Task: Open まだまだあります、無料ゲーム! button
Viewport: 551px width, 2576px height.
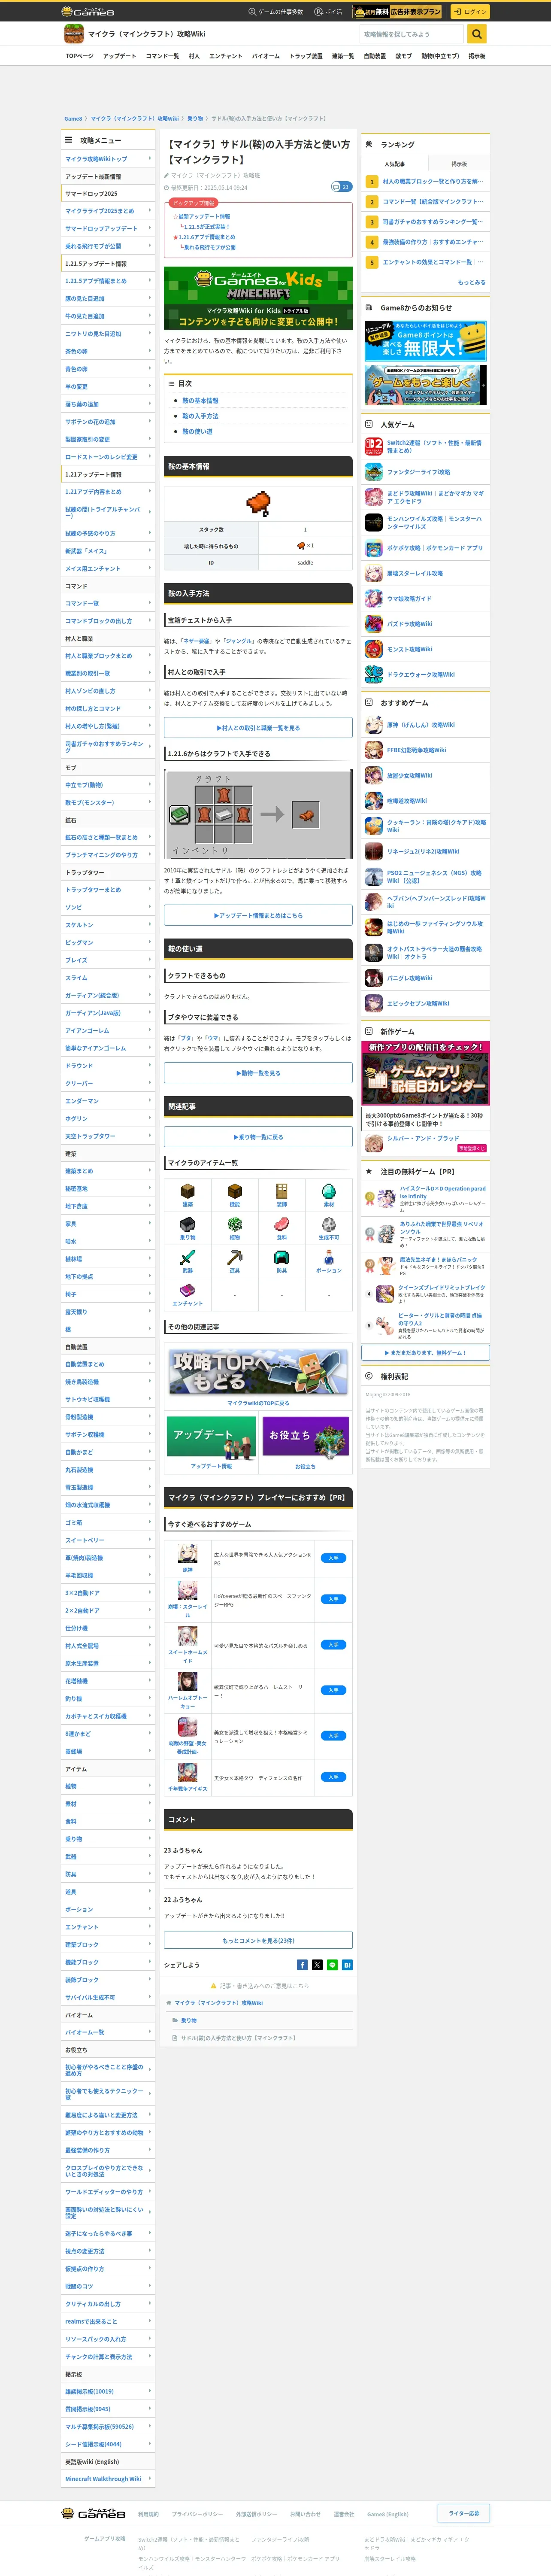Action: coord(425,1352)
